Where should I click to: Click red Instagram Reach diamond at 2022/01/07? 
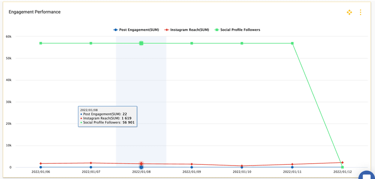tap(91, 163)
